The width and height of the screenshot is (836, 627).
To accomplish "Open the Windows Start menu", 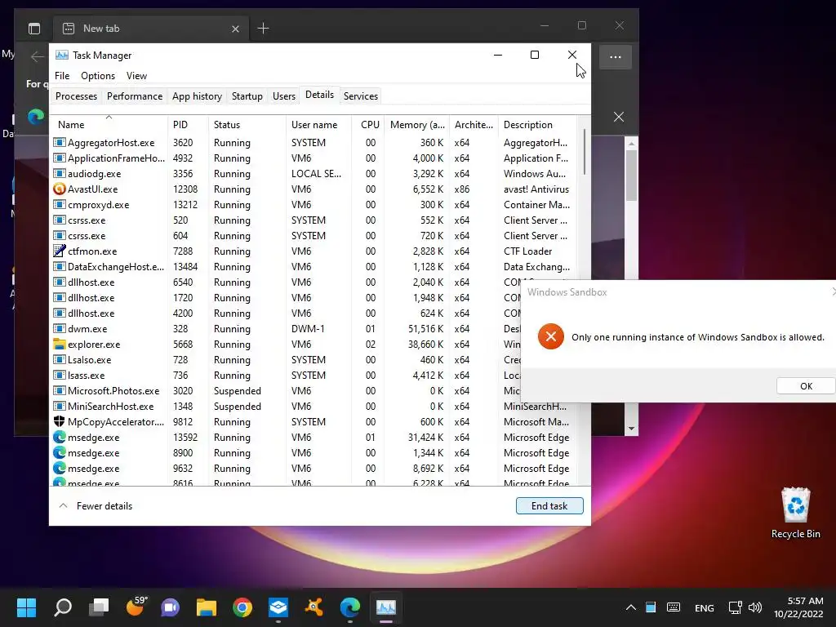I will (x=26, y=607).
